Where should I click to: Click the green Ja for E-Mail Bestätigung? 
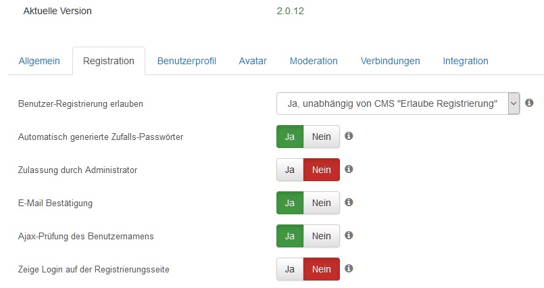click(x=290, y=203)
